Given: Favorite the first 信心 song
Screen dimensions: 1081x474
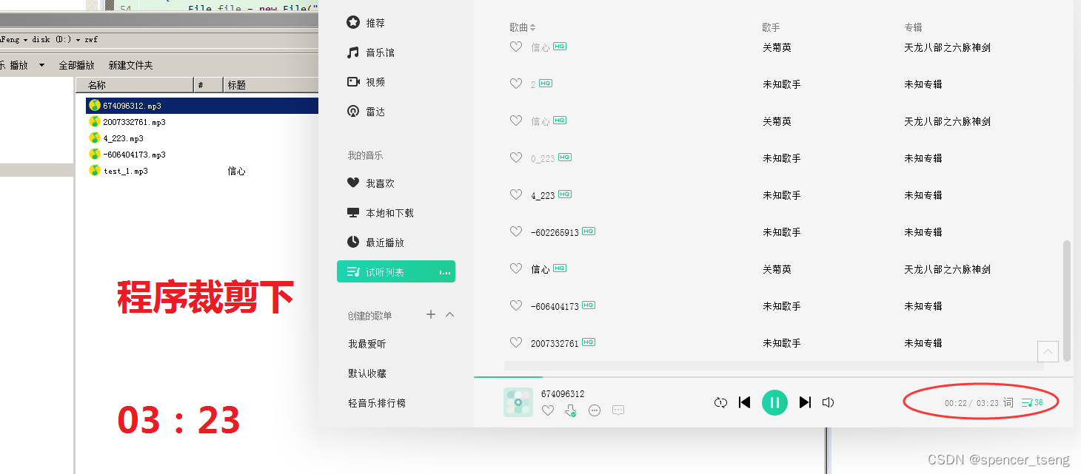Looking at the screenshot, I should (516, 47).
